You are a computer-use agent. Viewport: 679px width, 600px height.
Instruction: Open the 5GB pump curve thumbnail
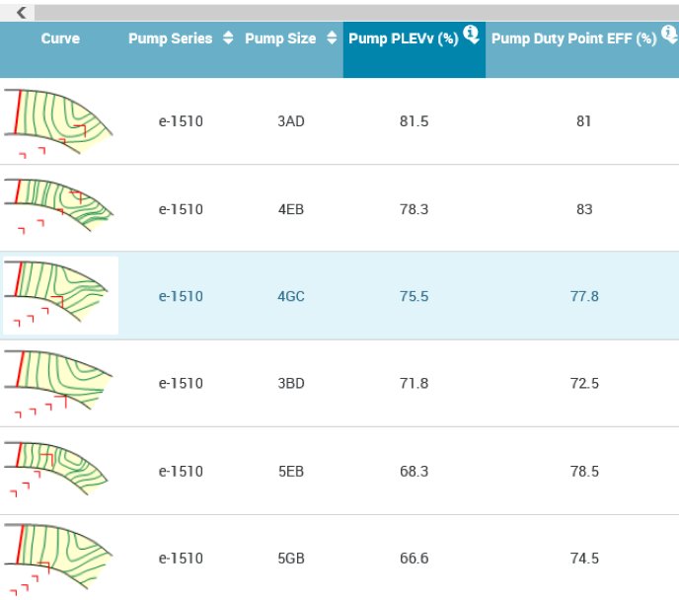pos(59,559)
